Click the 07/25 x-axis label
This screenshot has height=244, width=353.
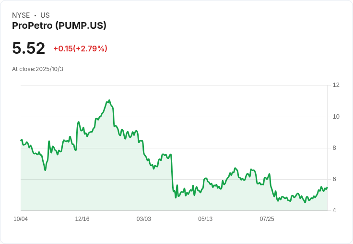(x=267, y=219)
